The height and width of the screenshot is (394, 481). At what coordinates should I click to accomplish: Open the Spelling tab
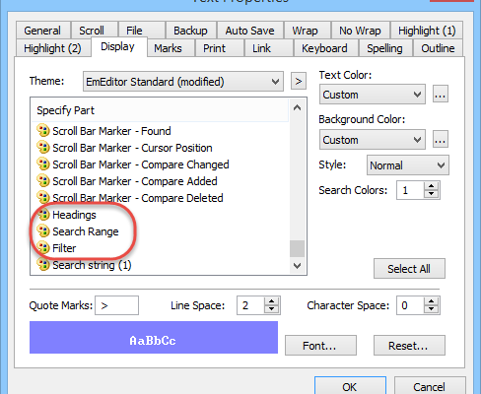pos(384,48)
